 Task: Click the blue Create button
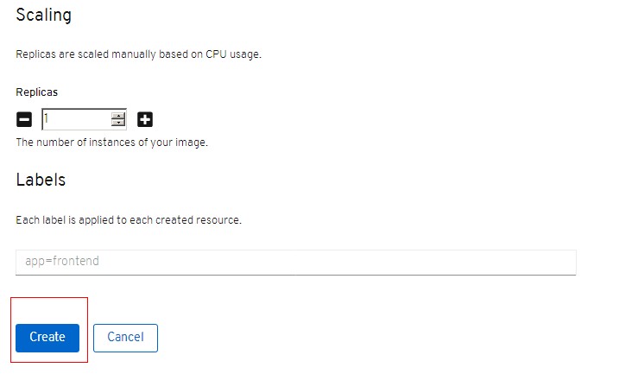tap(47, 338)
